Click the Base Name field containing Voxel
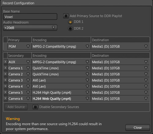The image size is (153, 134). (30, 17)
